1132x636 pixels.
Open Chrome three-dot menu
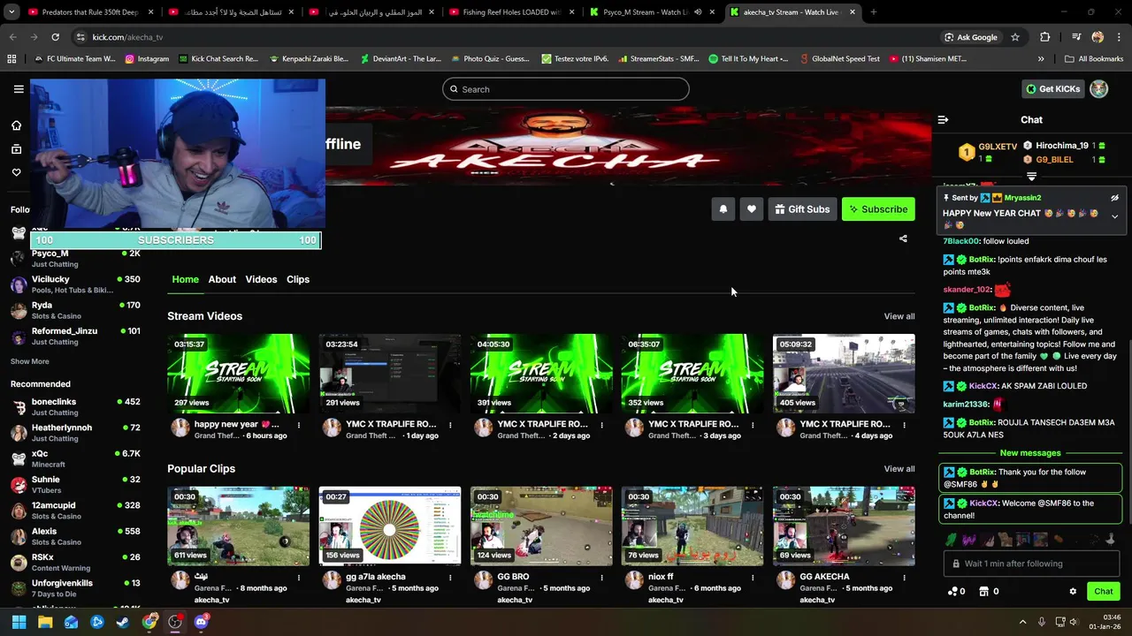pos(1120,37)
